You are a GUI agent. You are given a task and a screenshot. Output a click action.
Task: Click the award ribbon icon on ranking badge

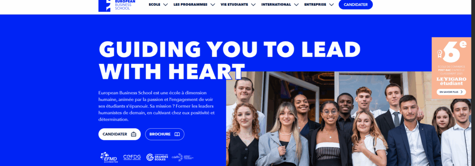coord(440,54)
